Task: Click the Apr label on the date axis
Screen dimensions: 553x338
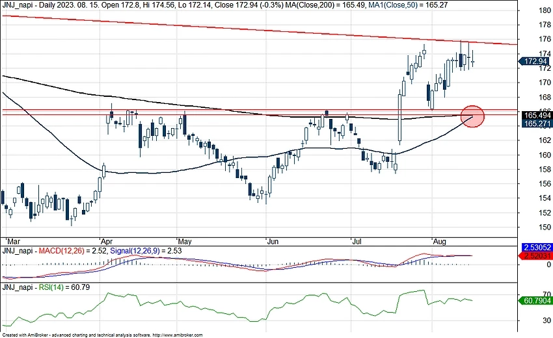Action: pyautogui.click(x=106, y=241)
